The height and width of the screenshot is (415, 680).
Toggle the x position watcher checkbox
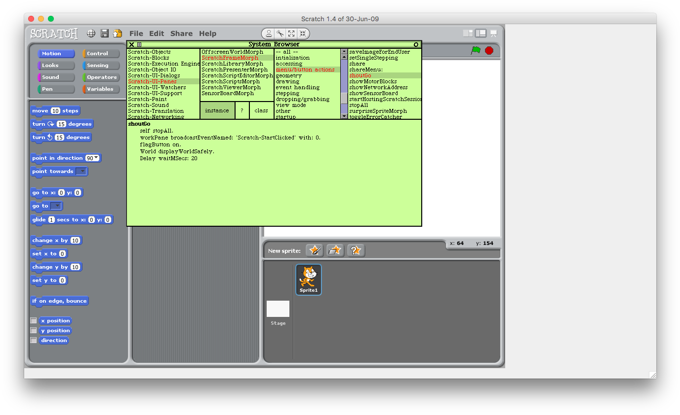tap(34, 321)
